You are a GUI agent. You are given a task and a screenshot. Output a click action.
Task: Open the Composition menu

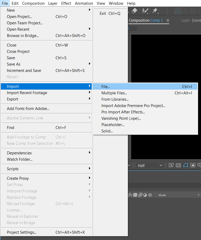[33, 3]
